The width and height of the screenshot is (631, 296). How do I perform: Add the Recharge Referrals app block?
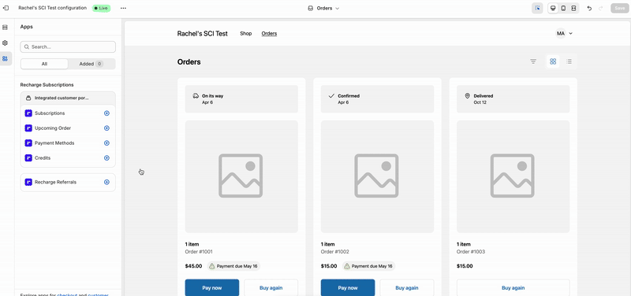tap(106, 182)
